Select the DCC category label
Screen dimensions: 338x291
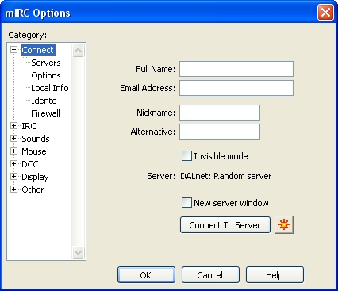pos(30,164)
